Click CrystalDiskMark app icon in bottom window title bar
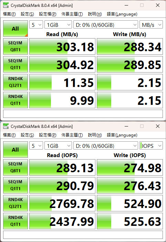Screen dimensions: 166x242 [x=6, y=126]
